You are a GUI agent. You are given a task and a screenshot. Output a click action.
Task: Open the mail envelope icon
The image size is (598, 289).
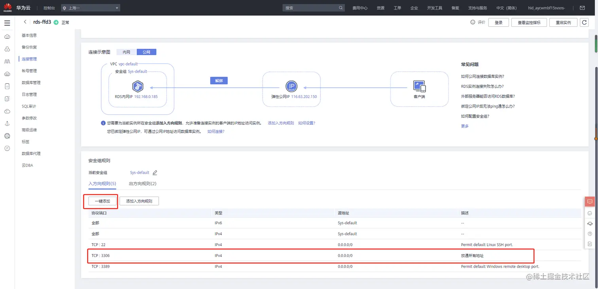582,8
